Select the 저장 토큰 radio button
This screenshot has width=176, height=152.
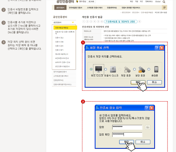(x=120, y=69)
